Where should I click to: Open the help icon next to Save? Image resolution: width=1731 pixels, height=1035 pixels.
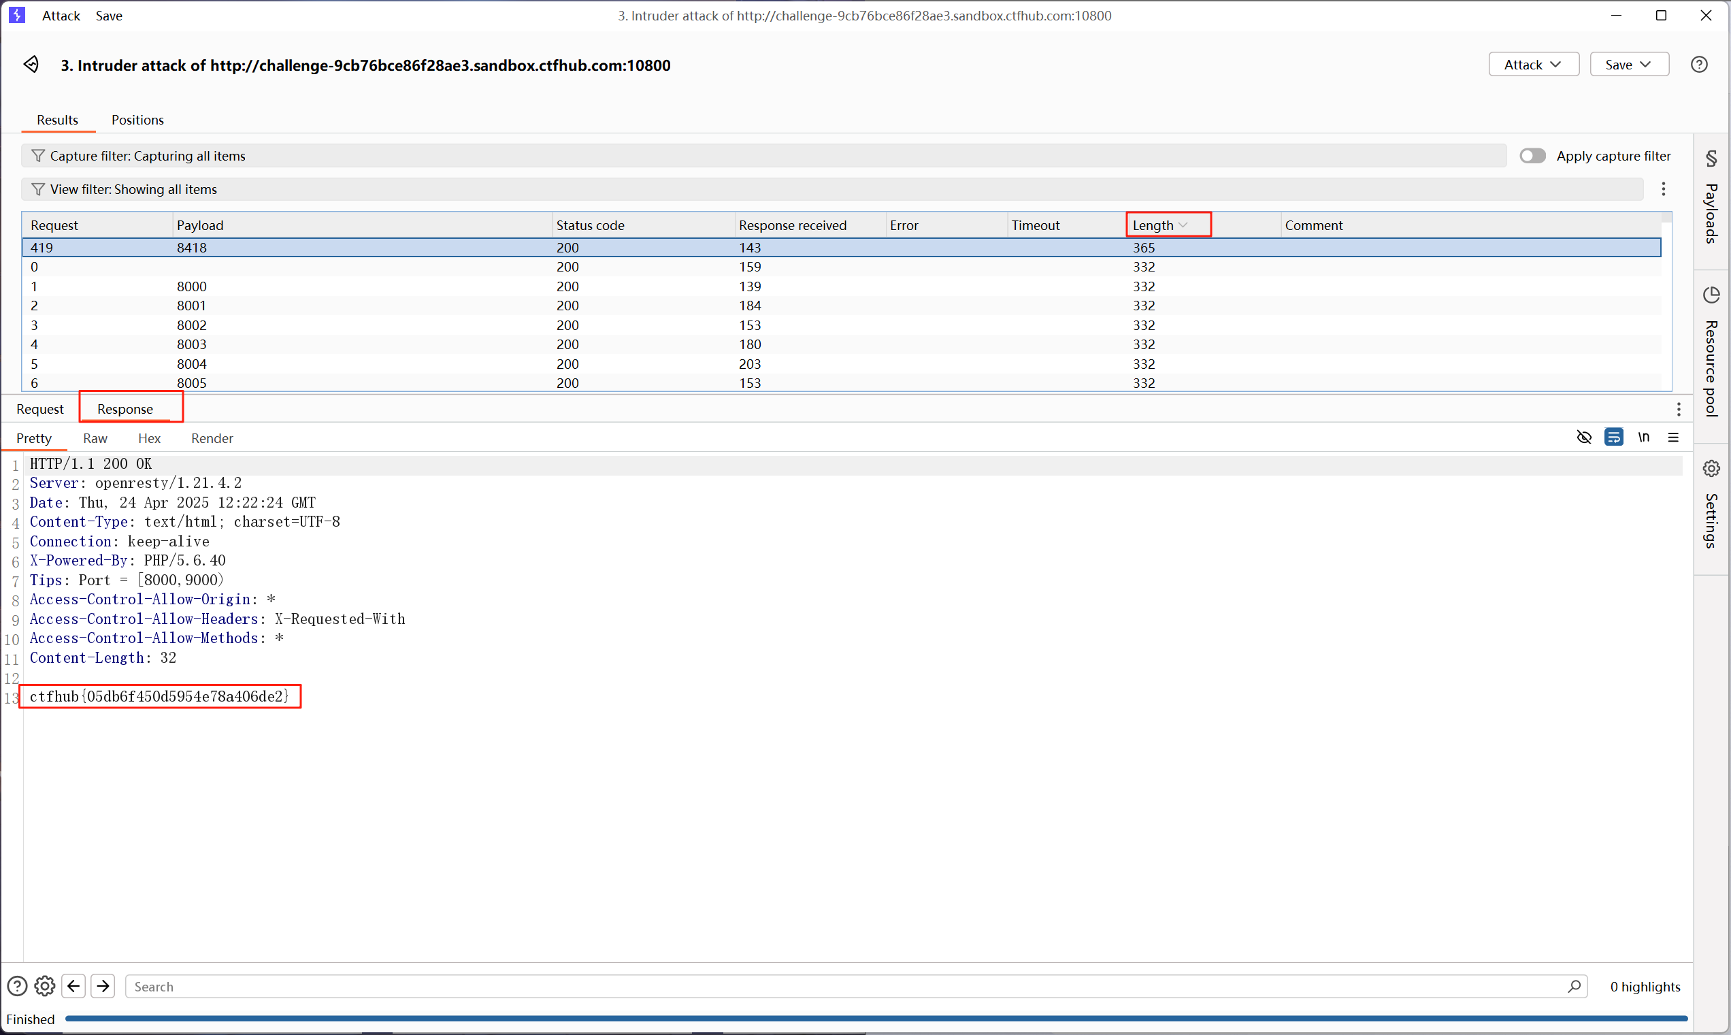1699,65
